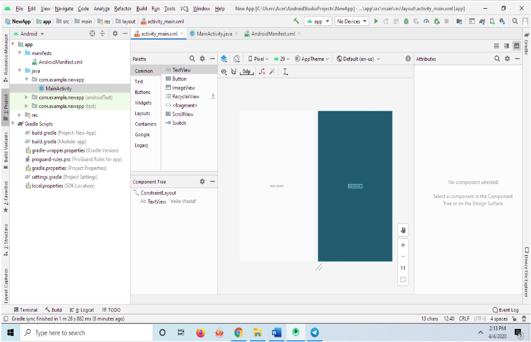Click the Run app play button
This screenshot has height=342, width=531.
[x=376, y=21]
